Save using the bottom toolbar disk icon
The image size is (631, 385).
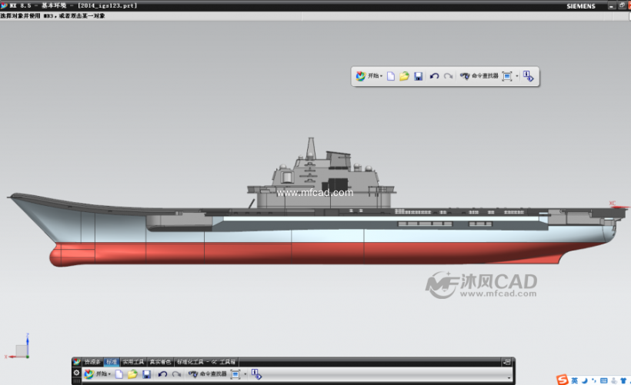click(x=146, y=374)
